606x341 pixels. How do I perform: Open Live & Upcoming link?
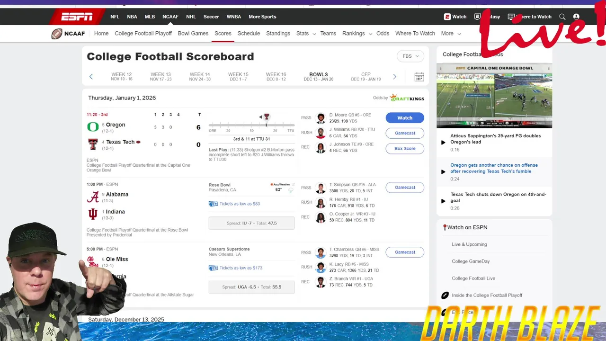tap(469, 244)
